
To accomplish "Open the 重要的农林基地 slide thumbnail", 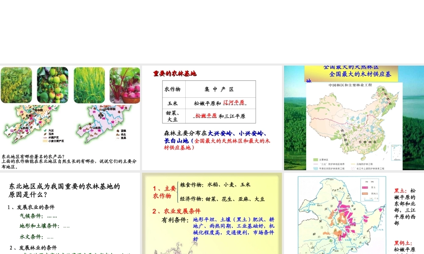I will click(x=212, y=118).
